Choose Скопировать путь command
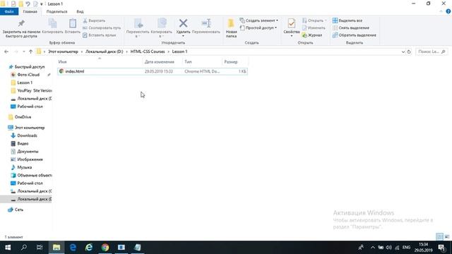This screenshot has height=254, width=452. [102, 28]
